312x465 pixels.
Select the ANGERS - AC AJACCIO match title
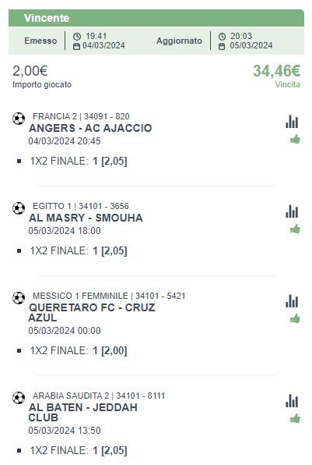pyautogui.click(x=90, y=128)
